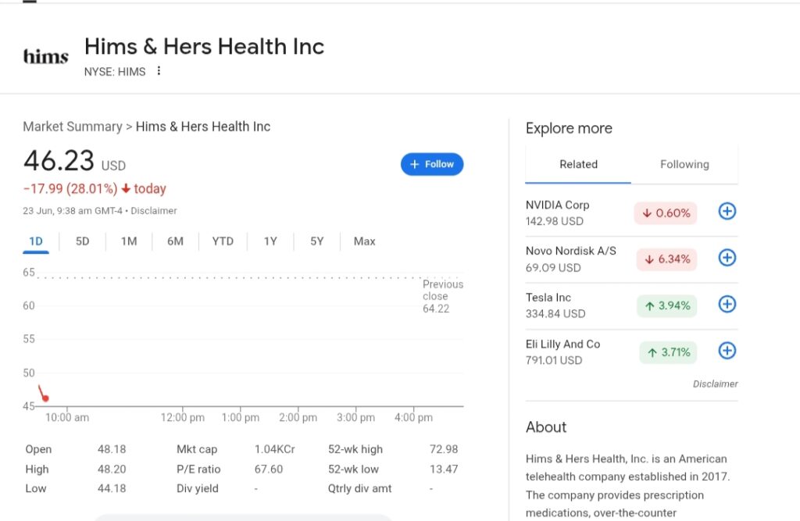800x521 pixels.
Task: Click the P/E ratio value 67.60
Action: pos(269,469)
